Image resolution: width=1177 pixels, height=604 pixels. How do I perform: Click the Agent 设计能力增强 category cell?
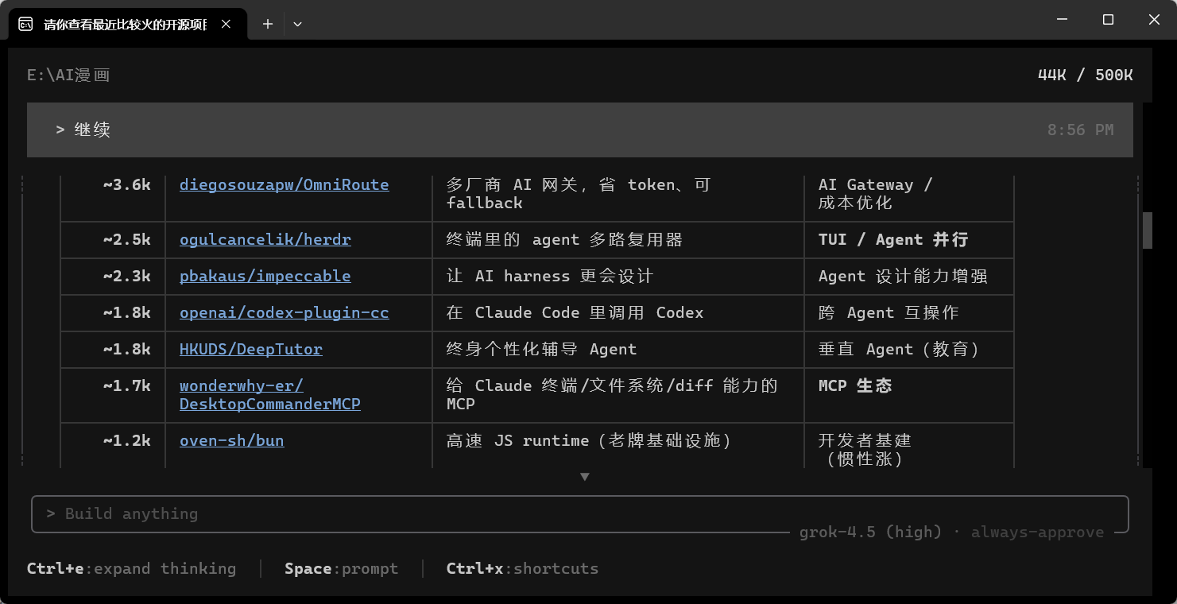coord(903,277)
